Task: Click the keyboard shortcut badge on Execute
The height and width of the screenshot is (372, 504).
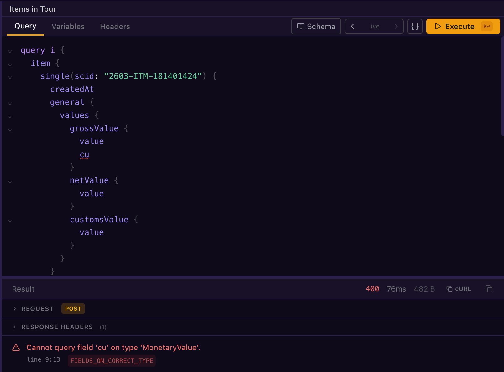Action: point(487,26)
